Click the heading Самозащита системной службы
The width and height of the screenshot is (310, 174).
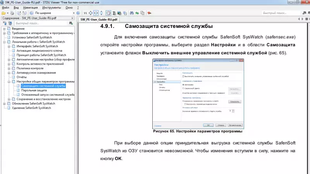tap(169, 26)
